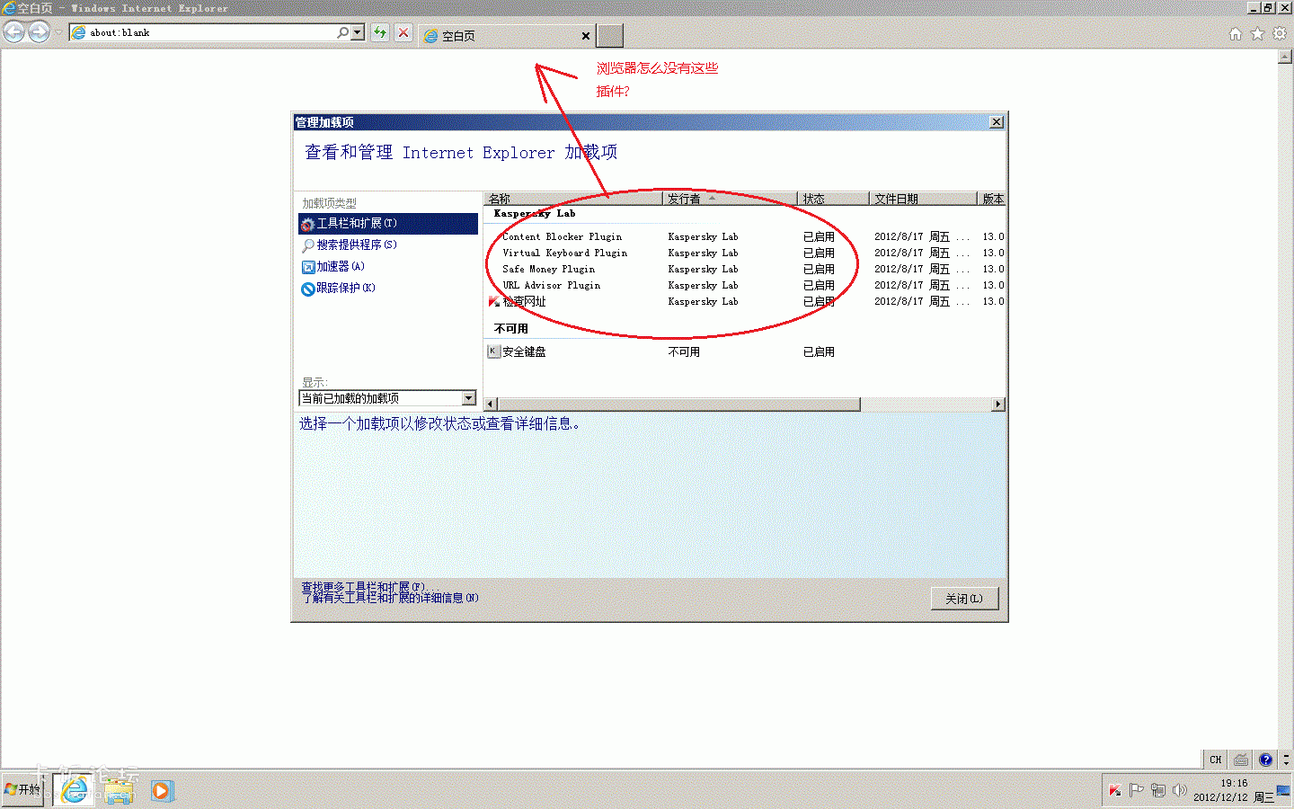Open the file explorer folder taskbar icon
The width and height of the screenshot is (1294, 809).
119,790
